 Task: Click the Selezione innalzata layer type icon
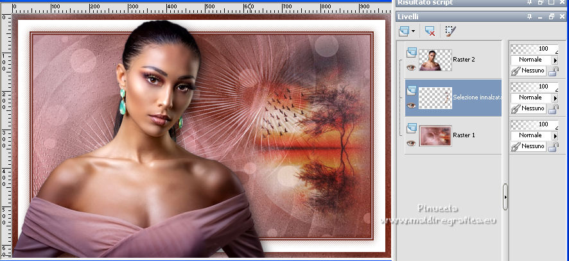tap(411, 90)
